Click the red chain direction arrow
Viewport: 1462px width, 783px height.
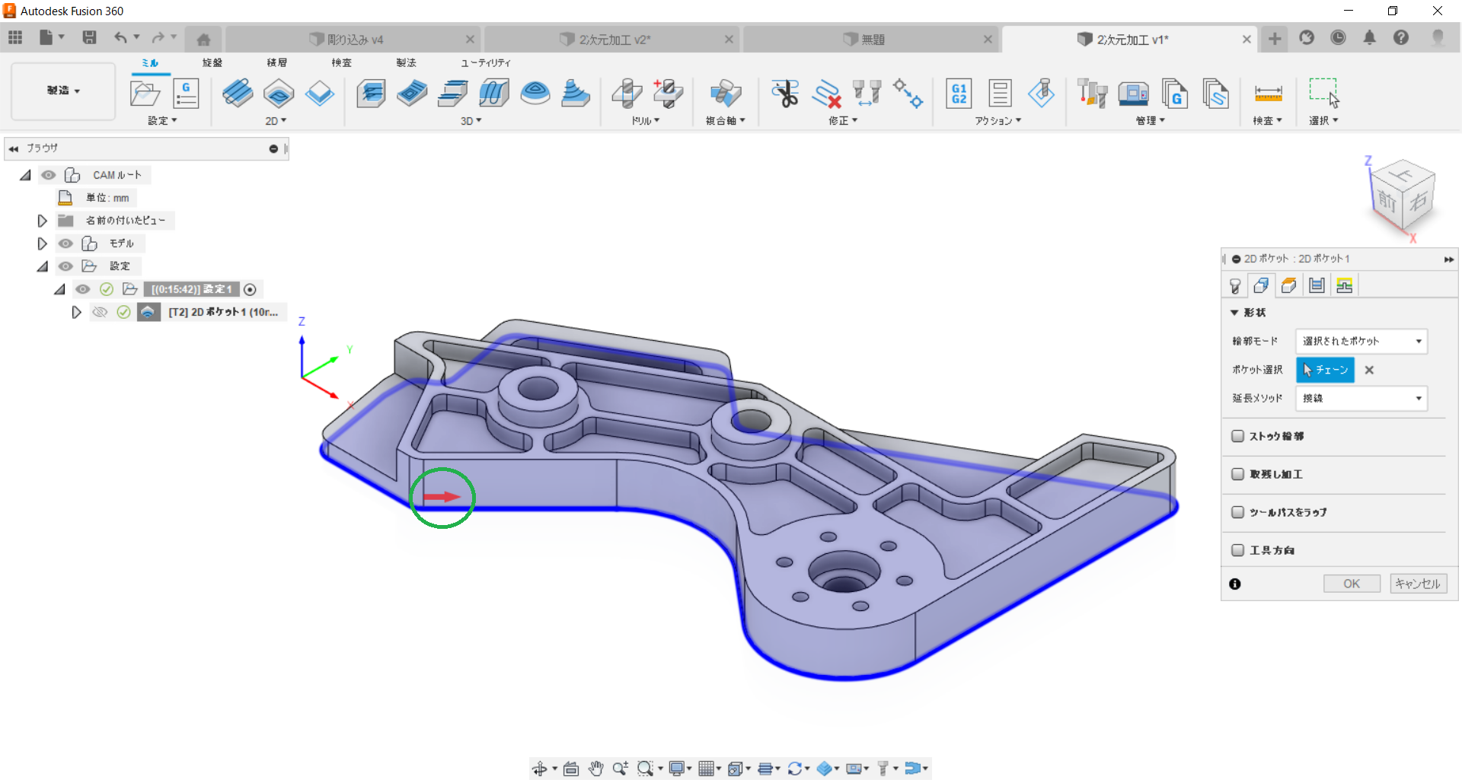442,497
